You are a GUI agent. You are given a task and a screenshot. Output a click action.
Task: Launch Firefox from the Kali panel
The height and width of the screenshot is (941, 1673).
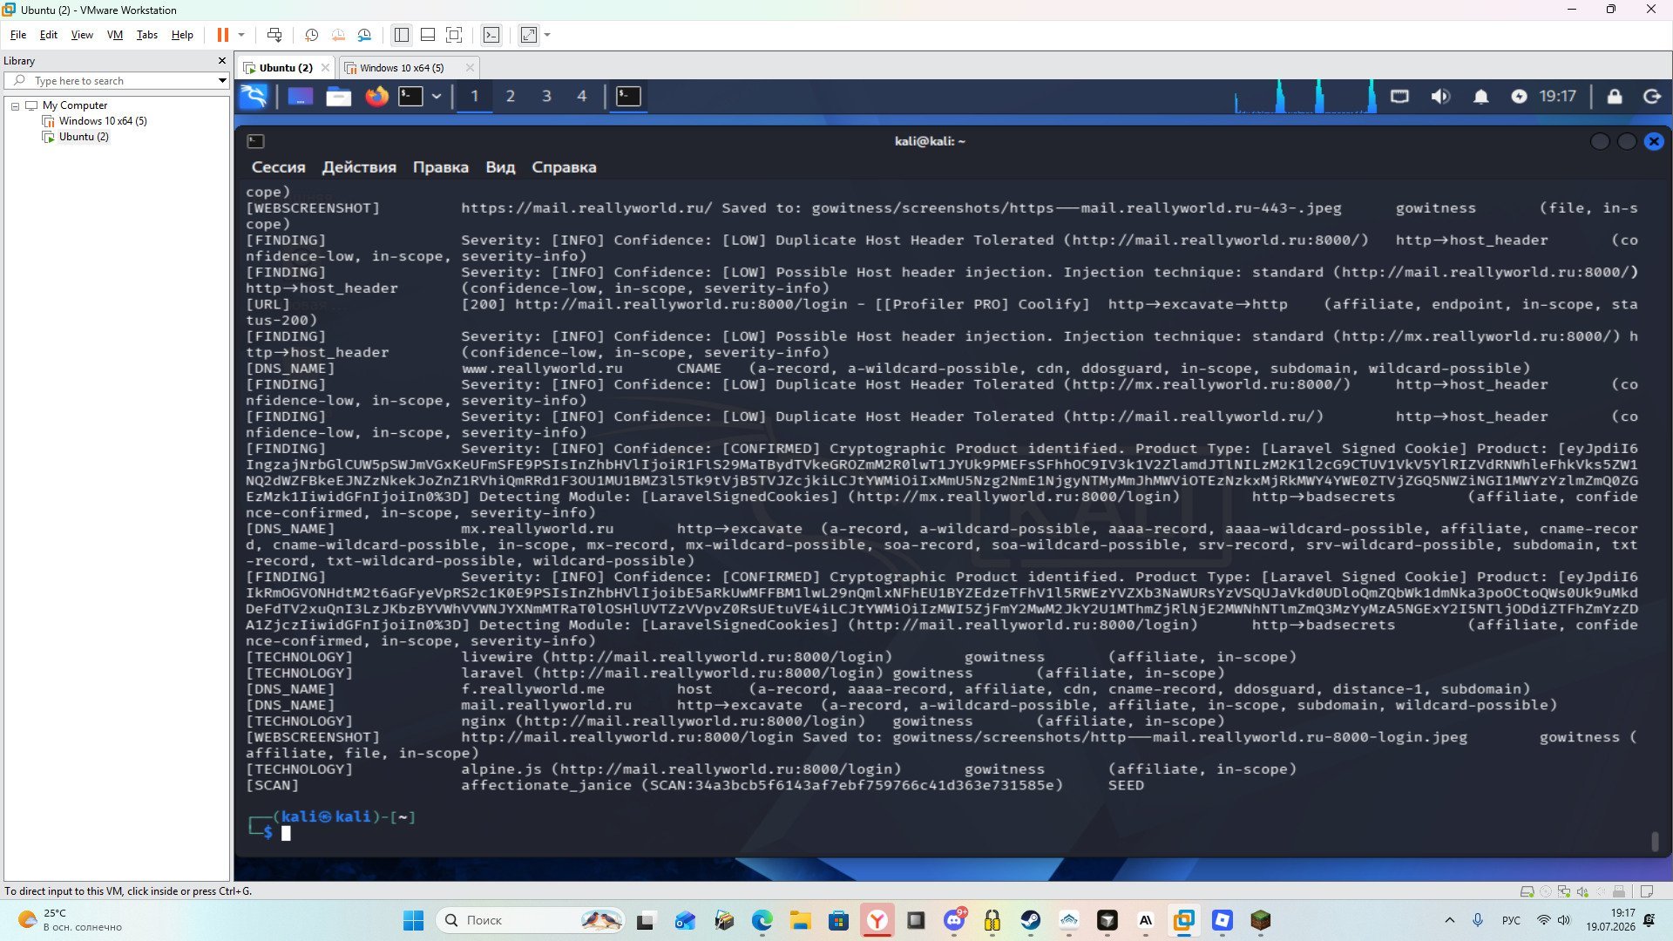[x=376, y=96]
